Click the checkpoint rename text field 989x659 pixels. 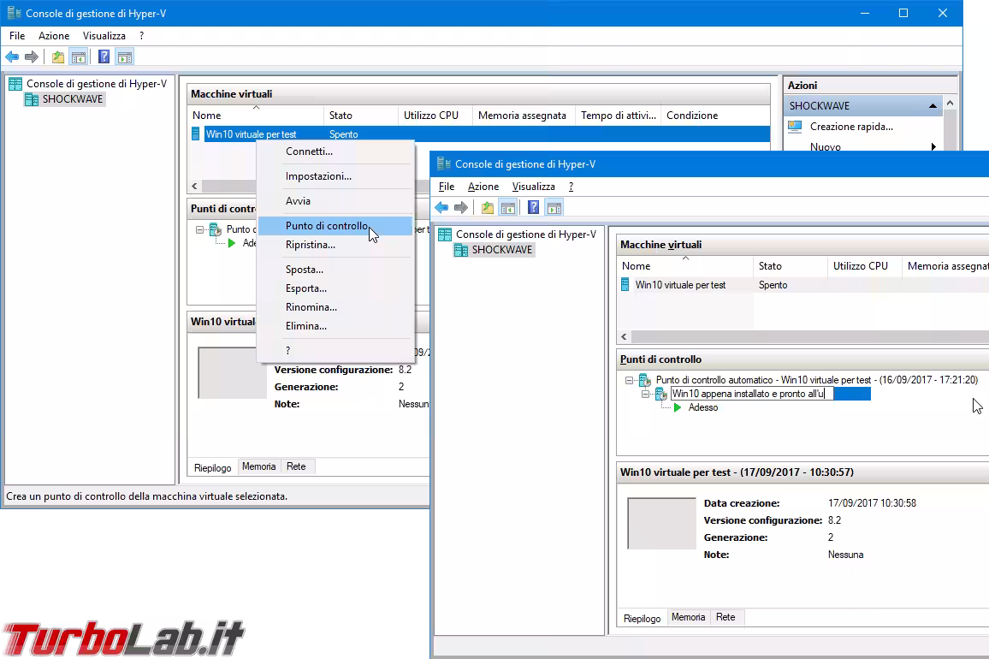coord(751,393)
